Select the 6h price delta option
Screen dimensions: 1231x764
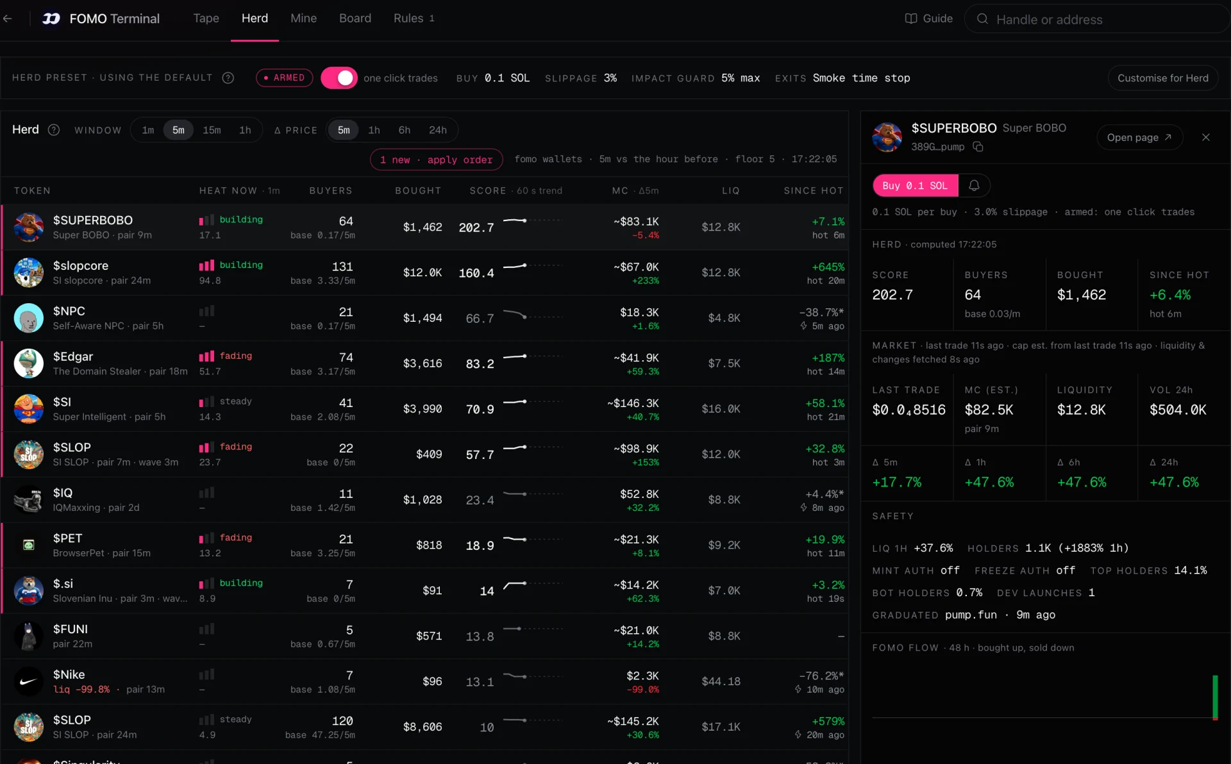pos(404,130)
